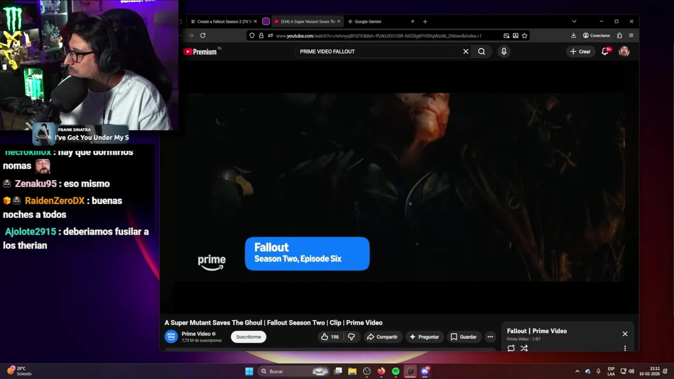Open the browser downloads panel
This screenshot has height=379, width=674.
573,36
